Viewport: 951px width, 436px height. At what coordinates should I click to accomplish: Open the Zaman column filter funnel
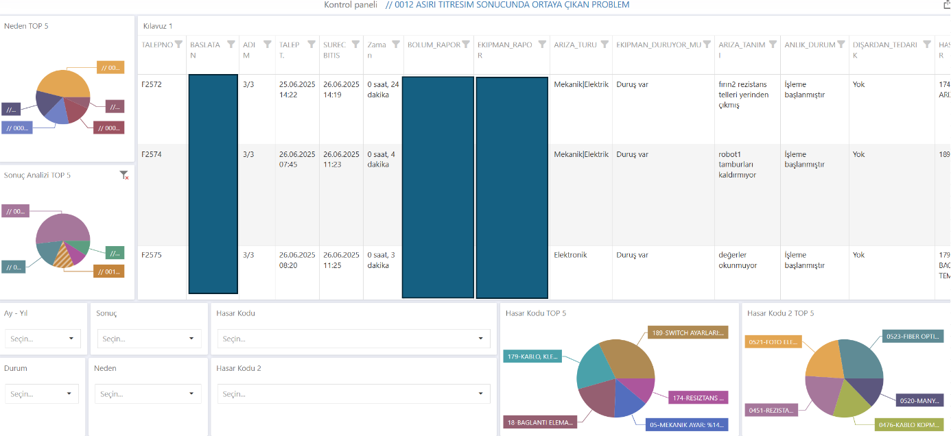pos(395,45)
